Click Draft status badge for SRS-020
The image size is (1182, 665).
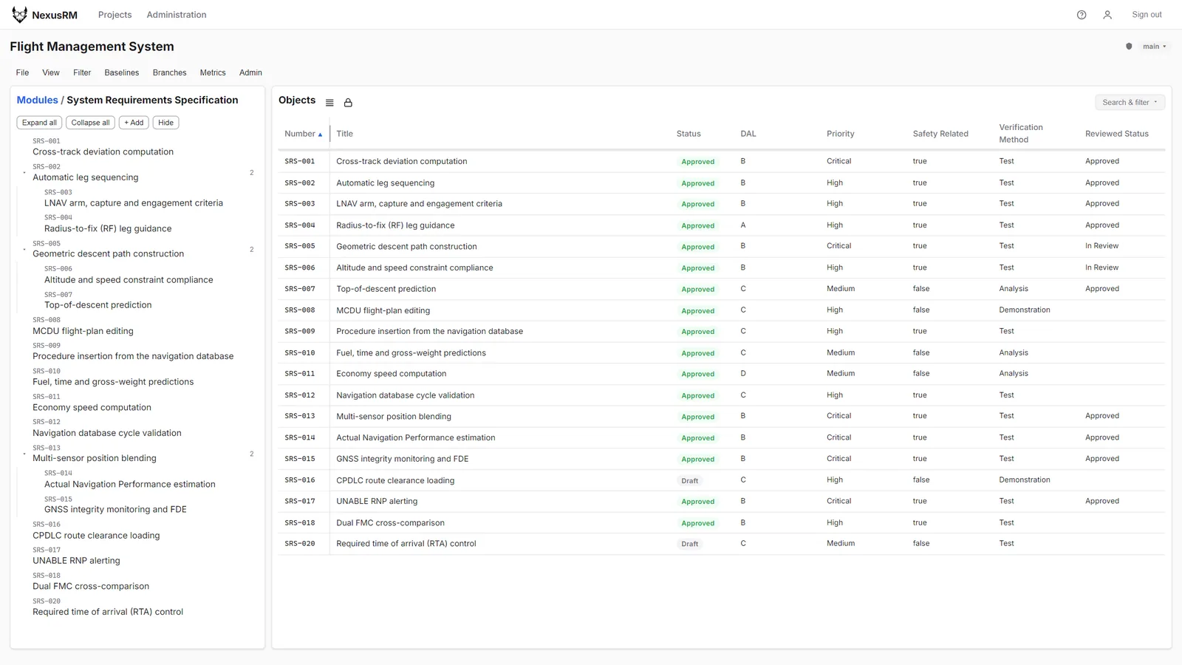pos(690,545)
